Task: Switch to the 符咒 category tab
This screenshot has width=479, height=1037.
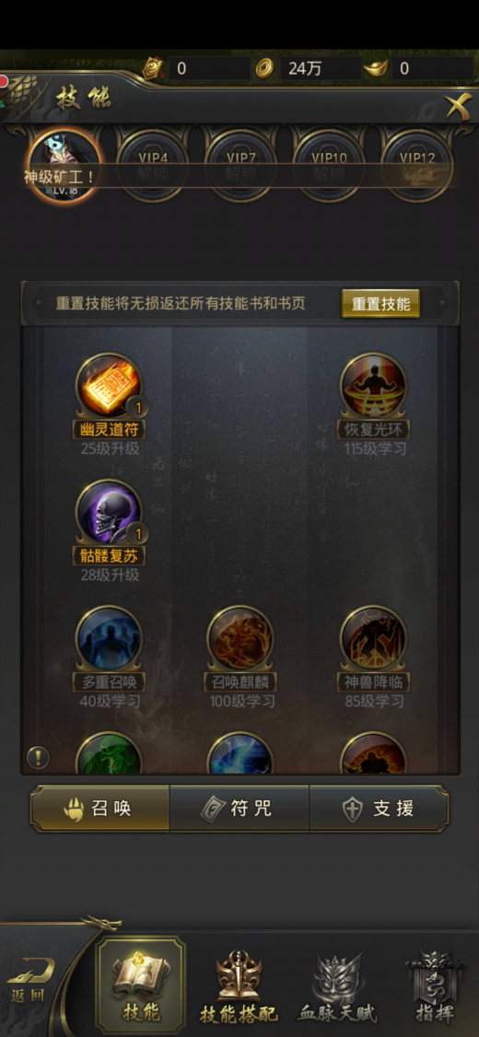Action: (239, 809)
